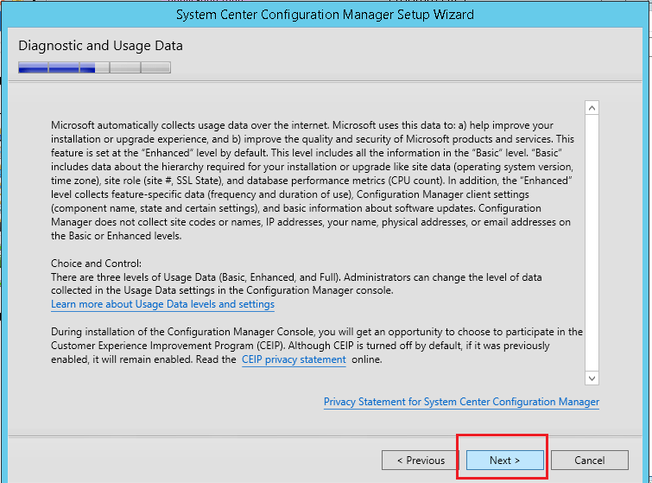
Task: Click the scroll up arrow in text pane
Action: (x=592, y=108)
